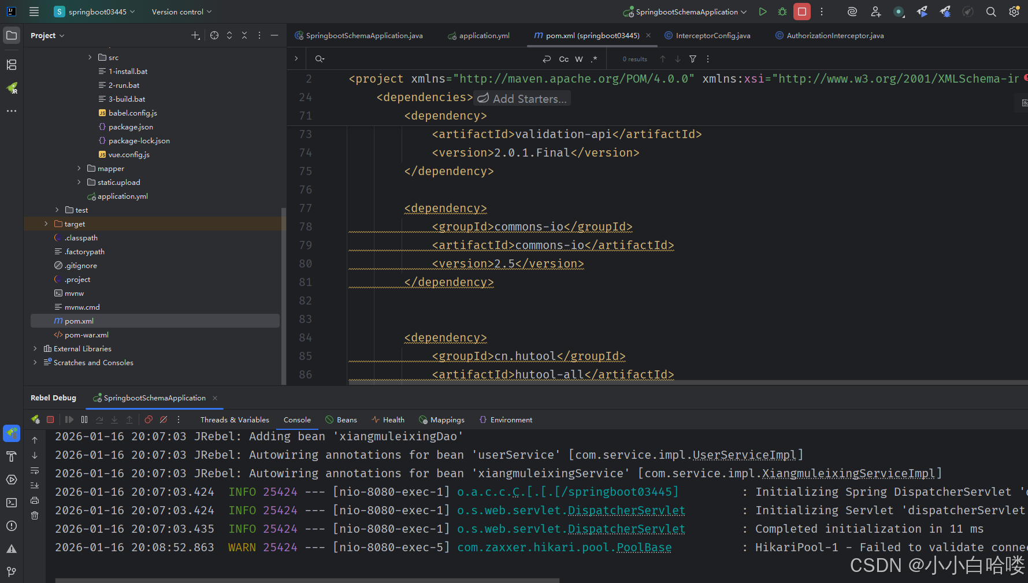
Task: Collapse all in Project panel
Action: coord(244,35)
